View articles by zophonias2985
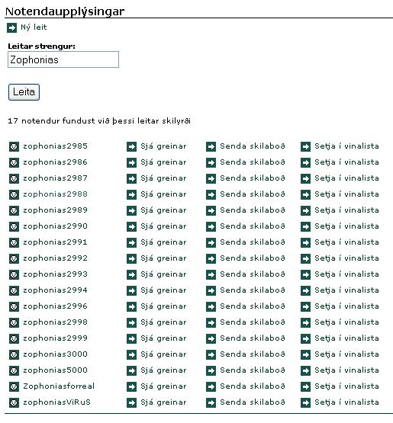 click(163, 146)
